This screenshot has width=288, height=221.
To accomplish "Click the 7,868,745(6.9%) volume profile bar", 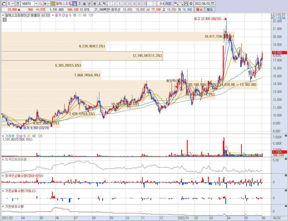I will [51, 75].
